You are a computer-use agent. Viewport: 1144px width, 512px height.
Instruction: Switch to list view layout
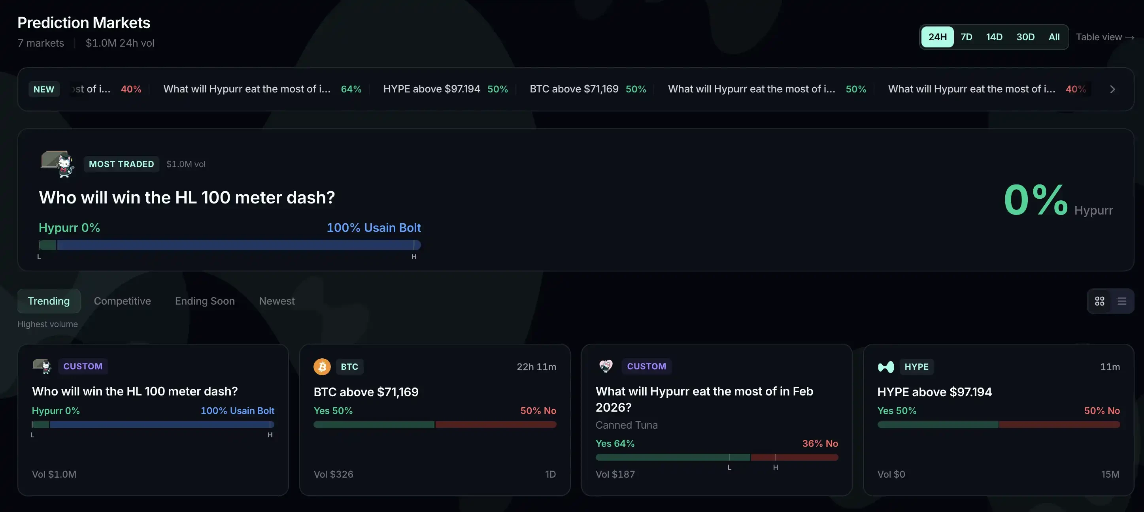1122,301
